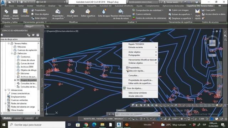Screen dimensions: 228x128
Task: Click Cubrir con imagen tool
Action: 178,10
